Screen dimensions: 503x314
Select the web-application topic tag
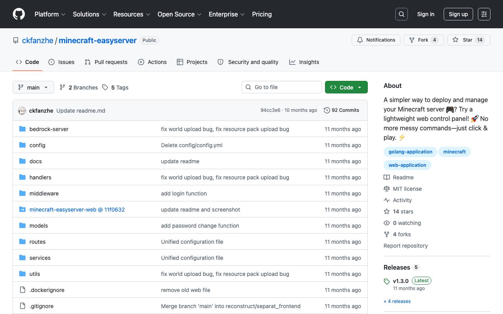click(408, 165)
